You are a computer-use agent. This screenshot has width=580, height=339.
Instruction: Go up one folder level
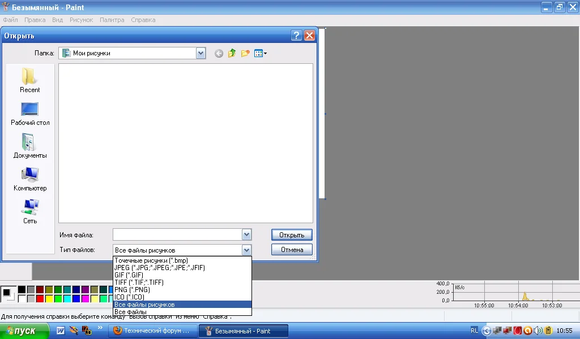pyautogui.click(x=232, y=54)
